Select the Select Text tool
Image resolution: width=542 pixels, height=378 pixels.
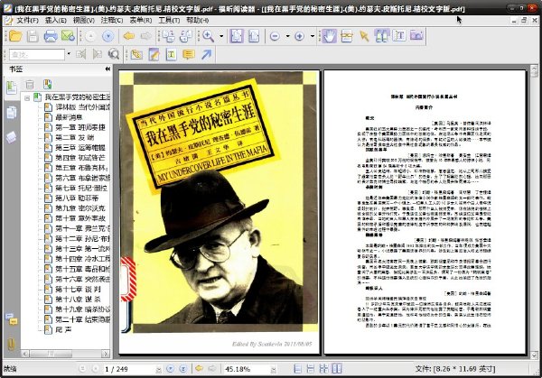coord(347,36)
